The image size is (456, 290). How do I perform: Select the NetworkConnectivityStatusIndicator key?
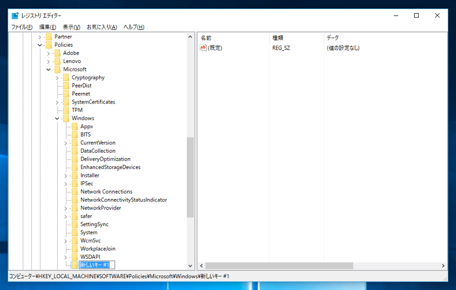click(124, 200)
